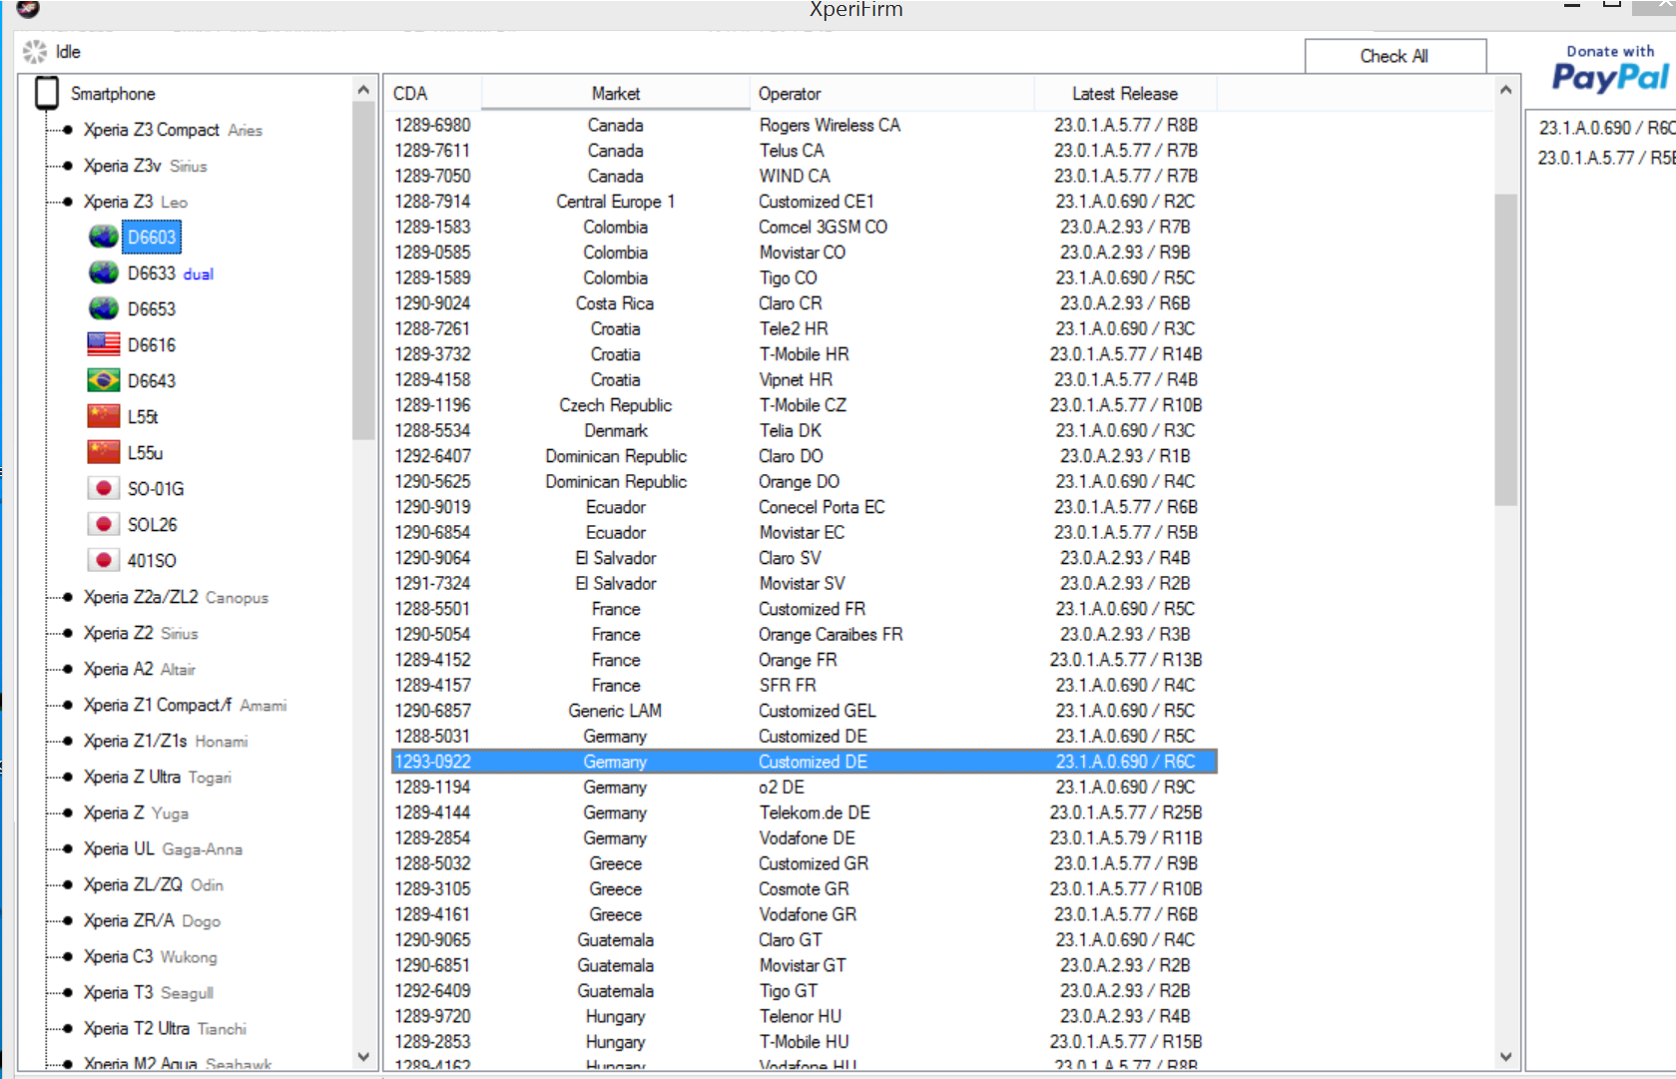Click the China flag icon for L55t
The image size is (1676, 1079).
(104, 416)
